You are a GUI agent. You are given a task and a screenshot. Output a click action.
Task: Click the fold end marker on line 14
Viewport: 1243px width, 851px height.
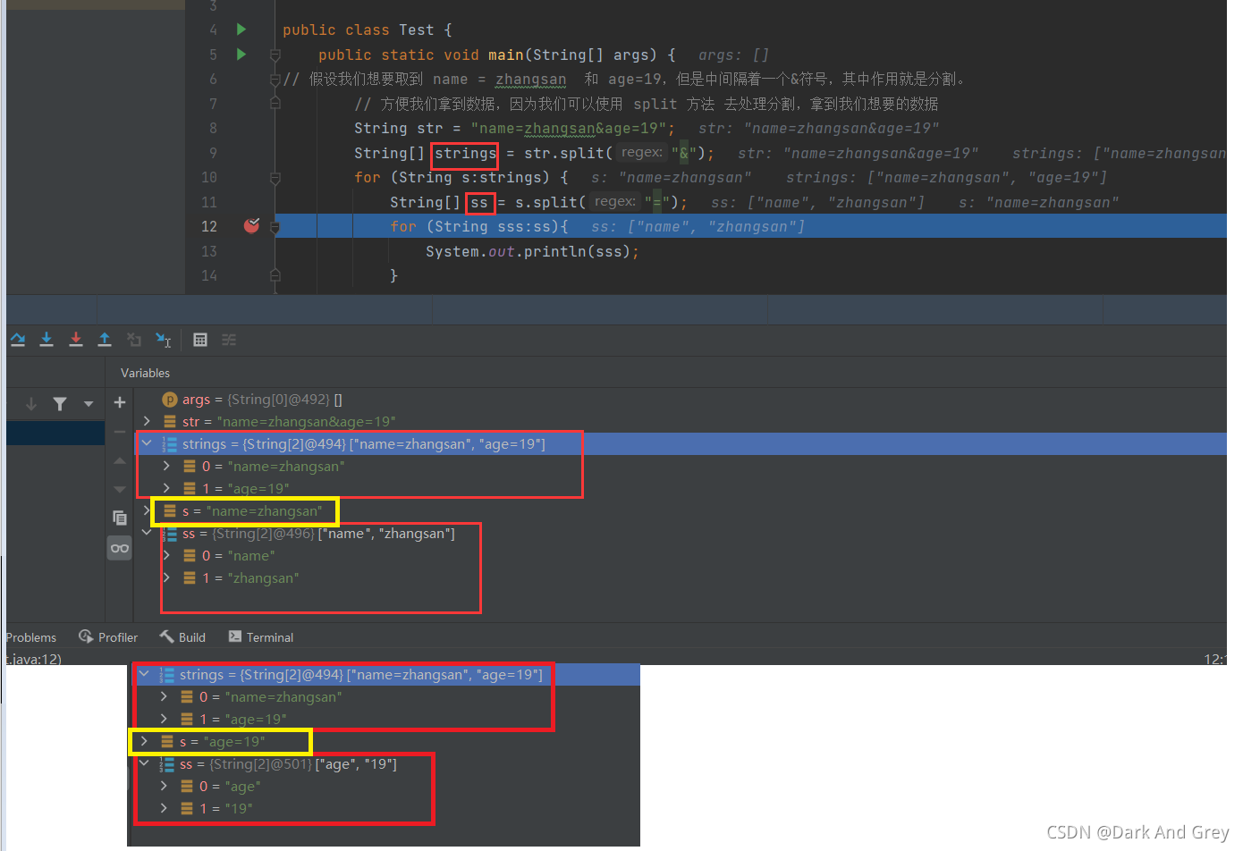275,275
